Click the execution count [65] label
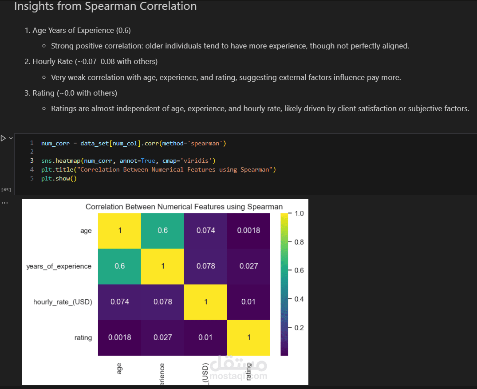 point(6,190)
